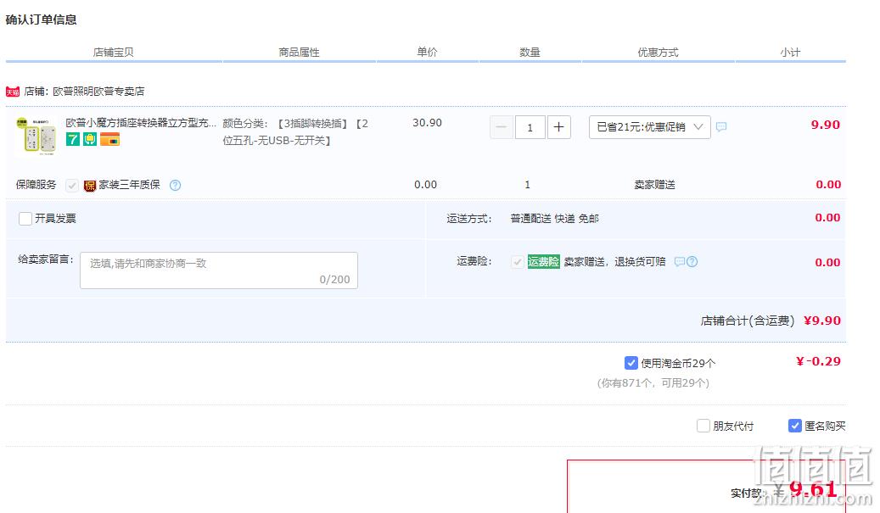This screenshot has width=880, height=513.
Task: Focus the 给卖家留言 message text box
Action: coord(219,270)
